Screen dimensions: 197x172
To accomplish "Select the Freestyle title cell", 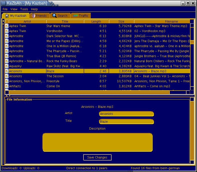I will (65, 81).
